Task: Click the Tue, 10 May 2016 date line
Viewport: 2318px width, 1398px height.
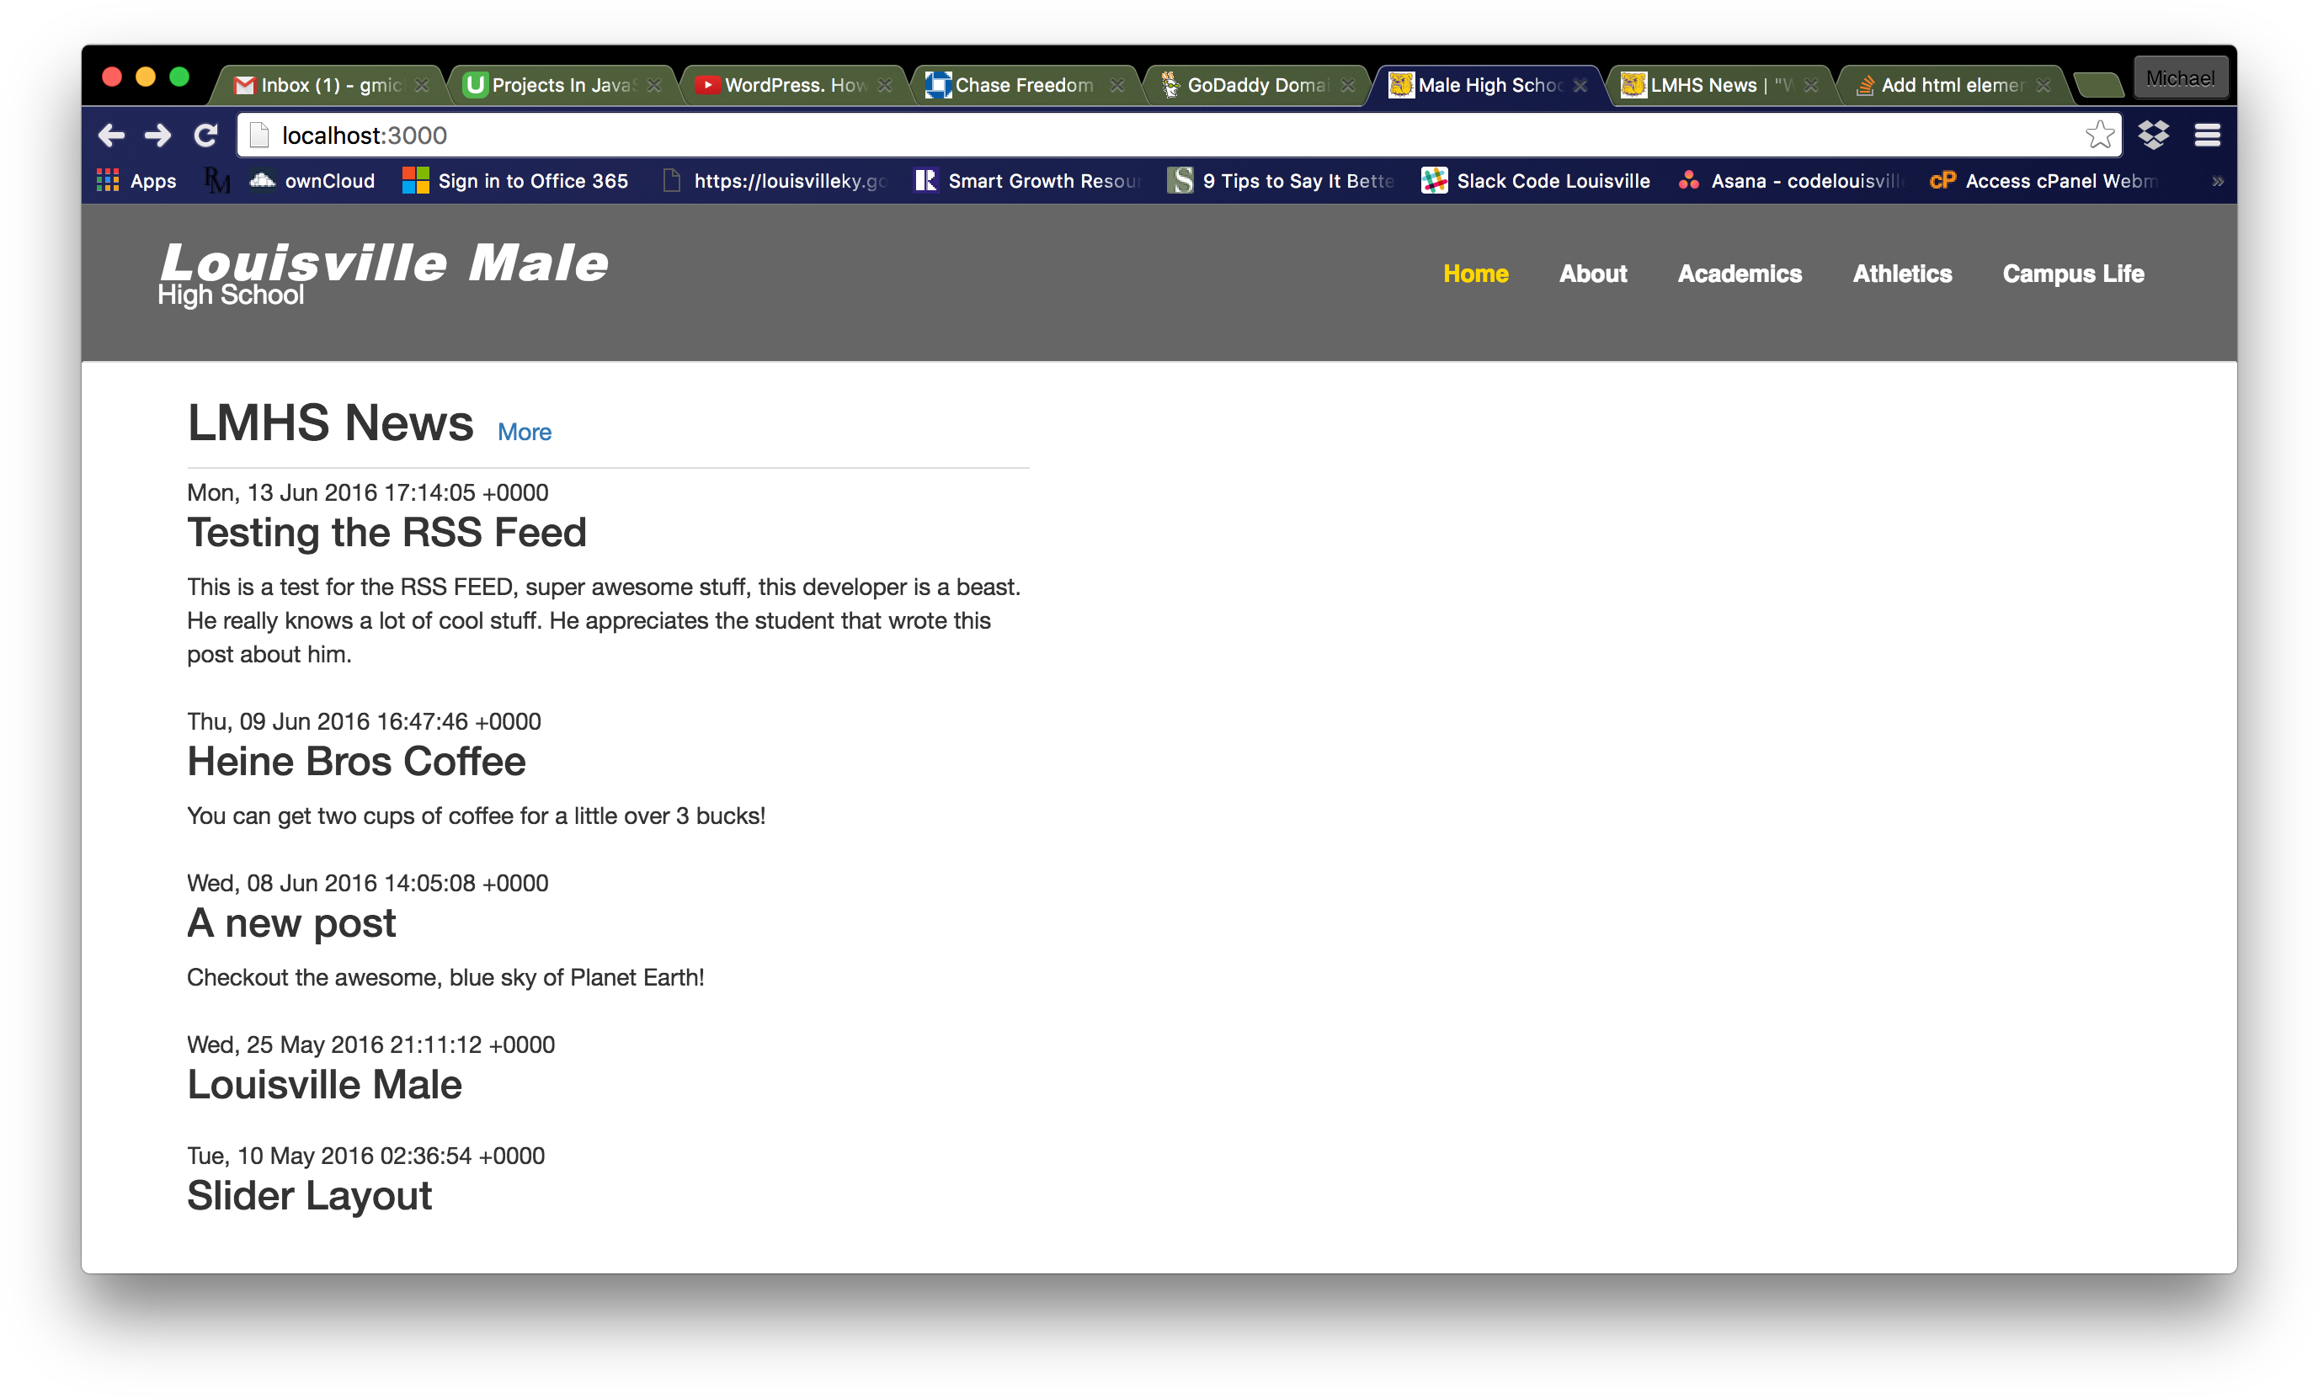Action: click(366, 1156)
